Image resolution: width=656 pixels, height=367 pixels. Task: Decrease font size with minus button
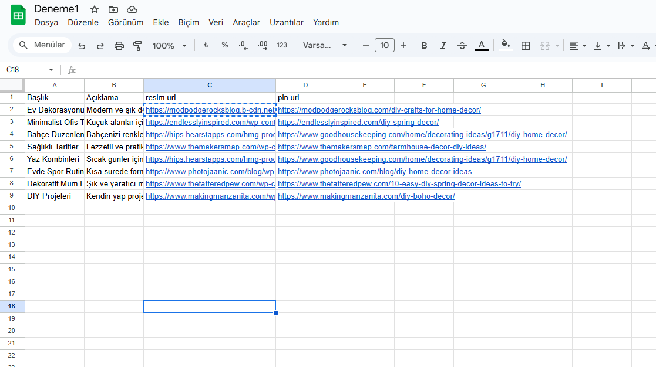click(366, 45)
